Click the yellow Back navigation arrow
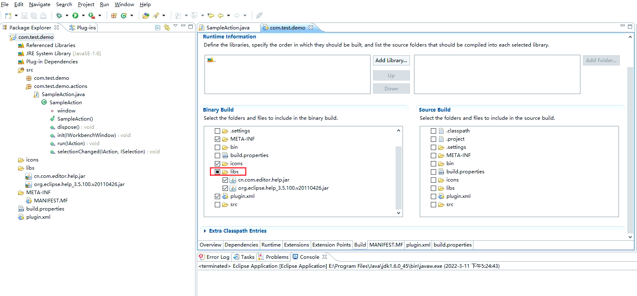 point(221,16)
